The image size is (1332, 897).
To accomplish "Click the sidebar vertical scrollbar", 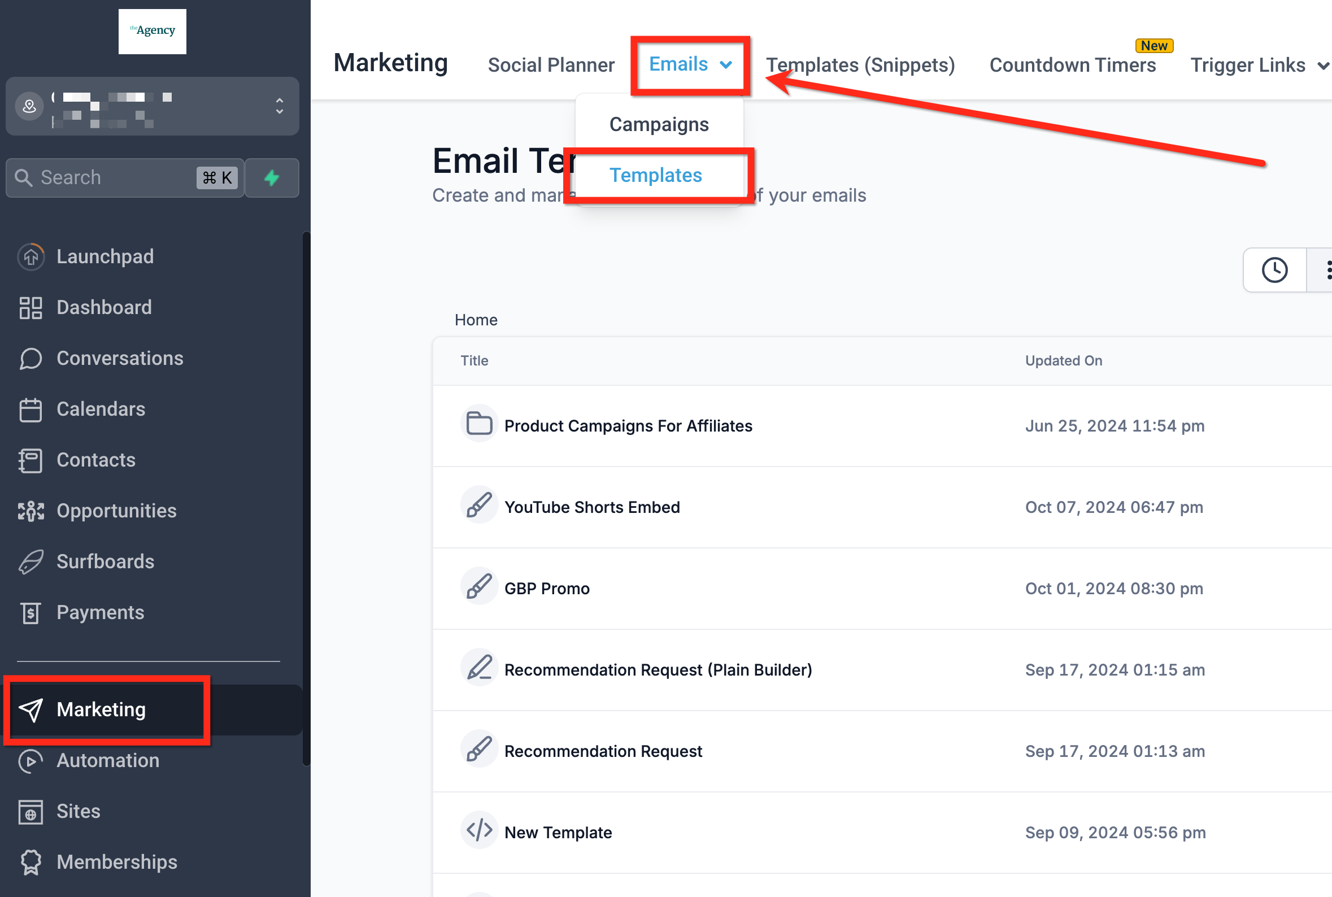I will pos(306,498).
